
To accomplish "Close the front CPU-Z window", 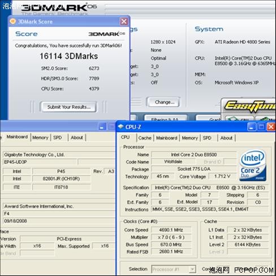I will tap(271, 127).
